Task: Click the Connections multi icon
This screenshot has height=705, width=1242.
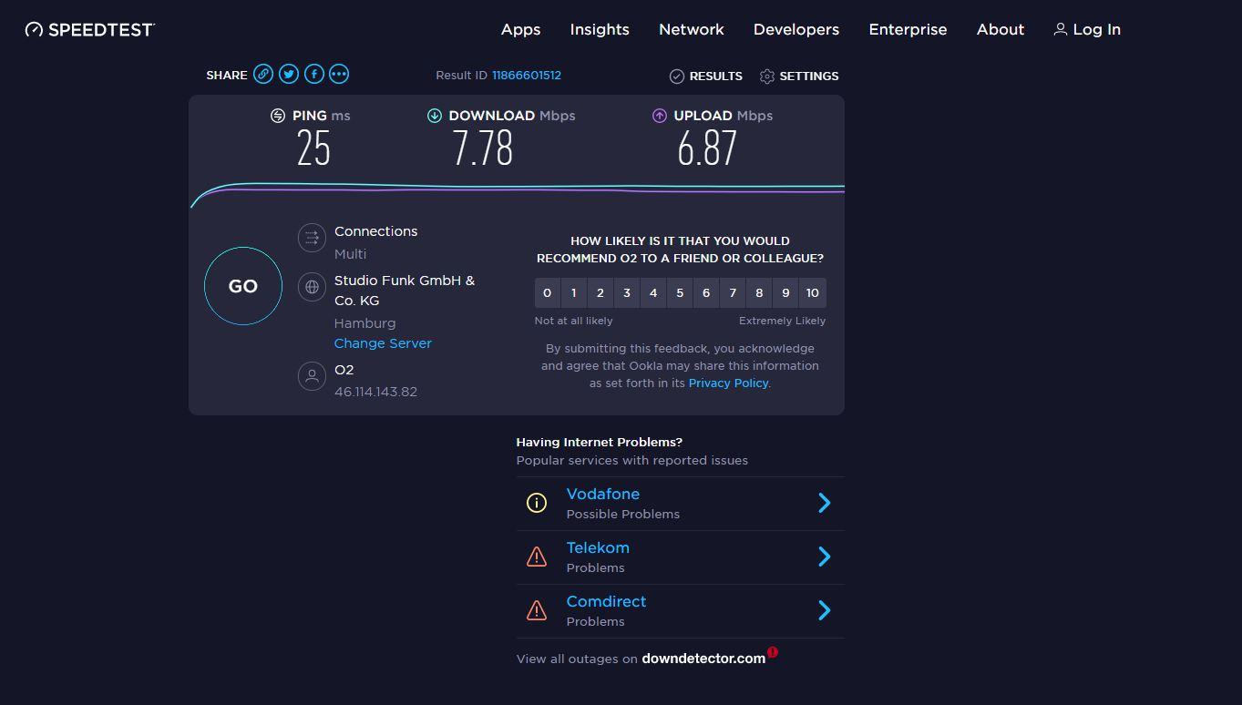Action: 312,238
